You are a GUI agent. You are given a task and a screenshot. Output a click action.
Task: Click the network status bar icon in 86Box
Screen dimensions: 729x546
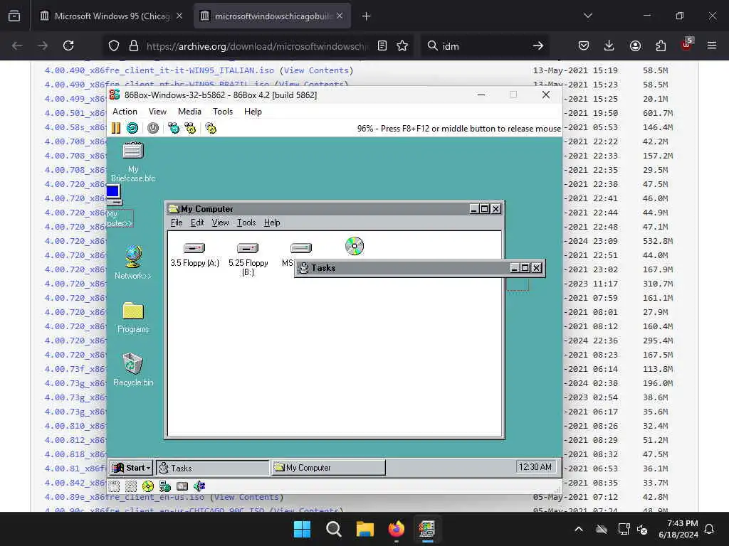click(164, 486)
